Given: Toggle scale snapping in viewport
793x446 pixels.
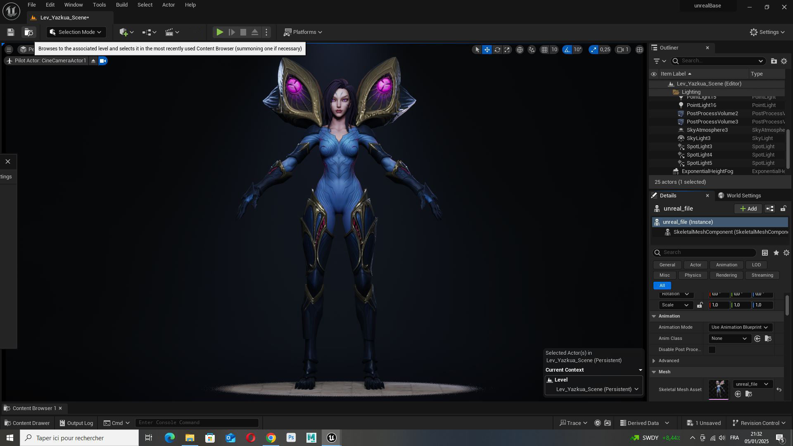Looking at the screenshot, I should tap(594, 50).
